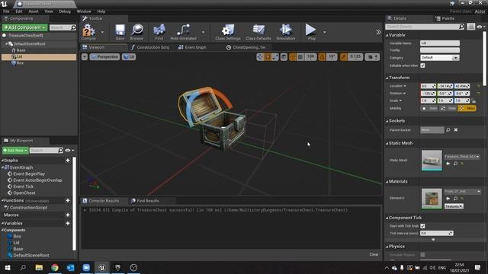Open Perspective view mode menu
Viewport: 488px width, 274px height.
click(104, 57)
